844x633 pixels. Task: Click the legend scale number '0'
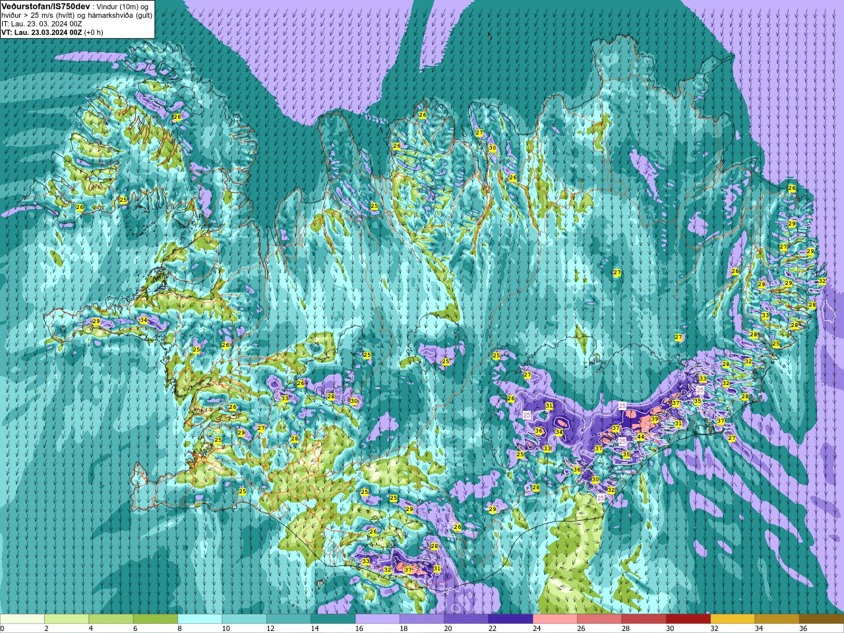pos(3,628)
